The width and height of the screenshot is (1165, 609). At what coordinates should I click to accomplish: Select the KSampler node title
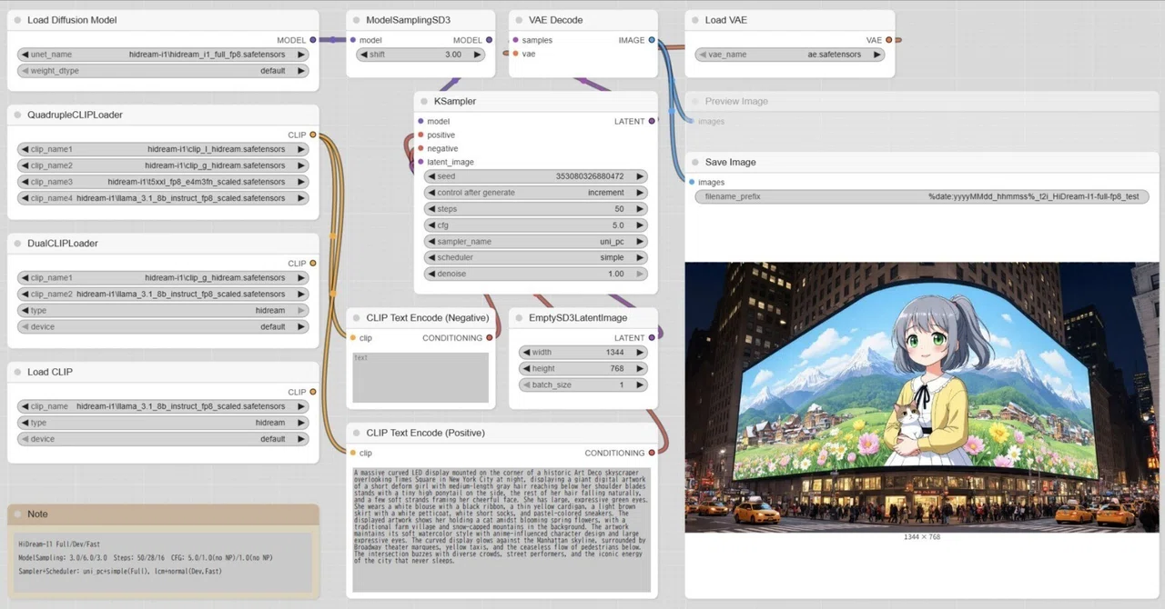tap(455, 102)
